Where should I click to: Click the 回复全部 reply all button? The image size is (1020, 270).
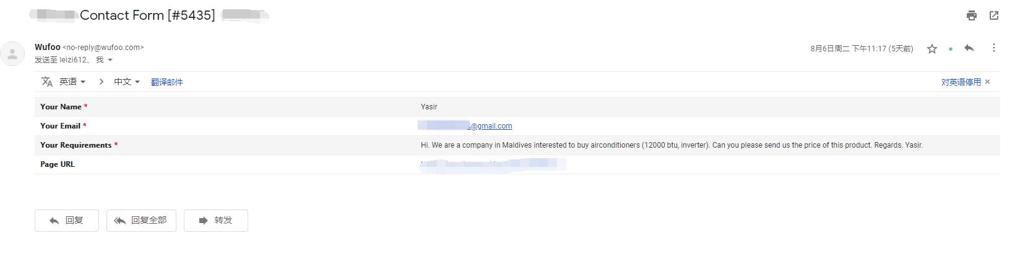click(141, 221)
